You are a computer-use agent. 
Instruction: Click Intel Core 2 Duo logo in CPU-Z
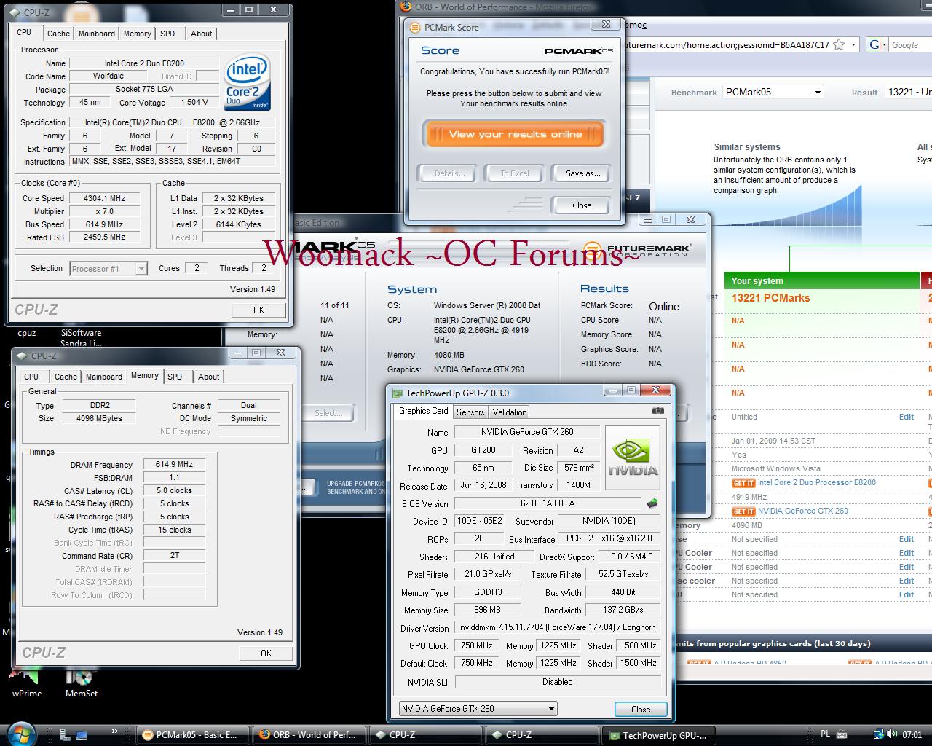tap(247, 82)
